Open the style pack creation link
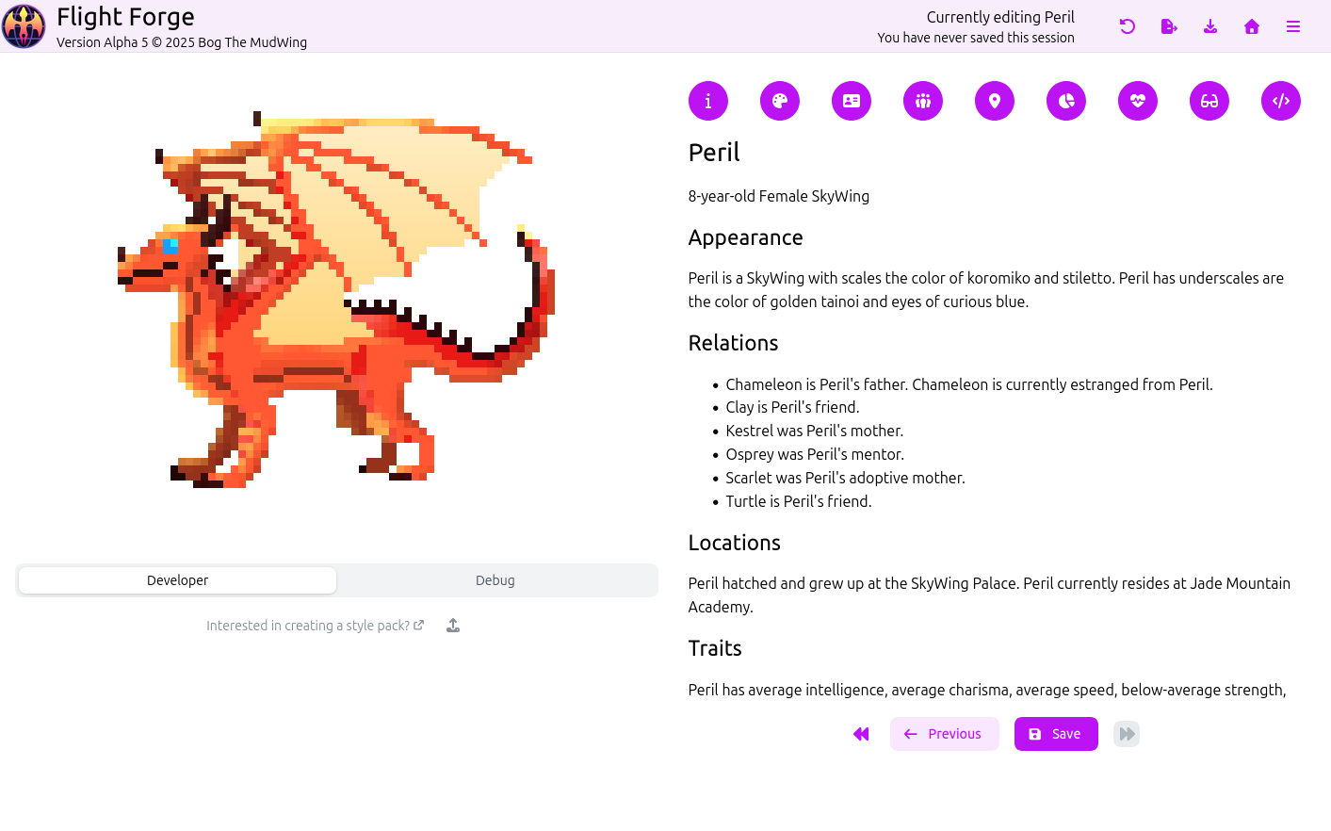The image size is (1331, 831). (315, 626)
